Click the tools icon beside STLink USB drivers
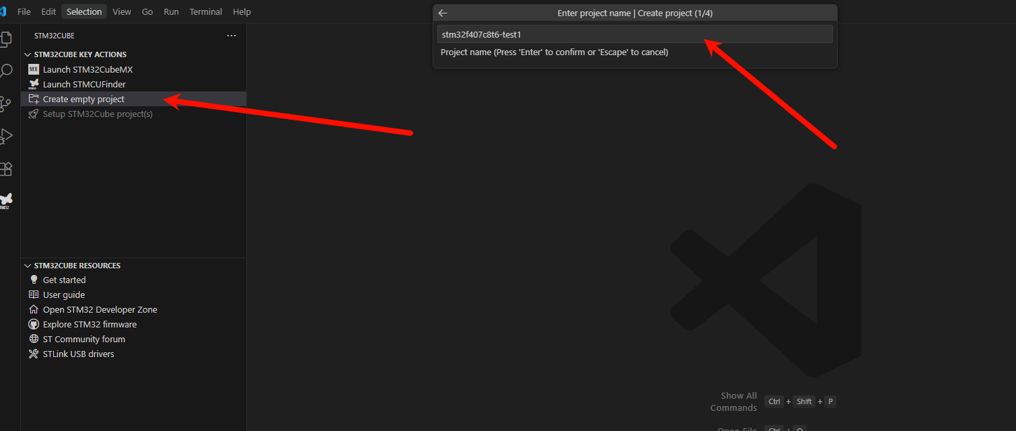Screen dimensions: 1016x431 (x=34, y=354)
